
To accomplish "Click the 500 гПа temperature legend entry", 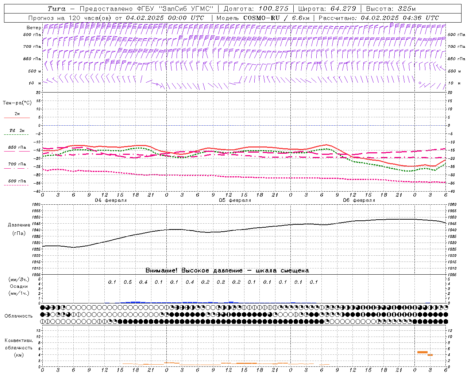I will pyautogui.click(x=17, y=181).
